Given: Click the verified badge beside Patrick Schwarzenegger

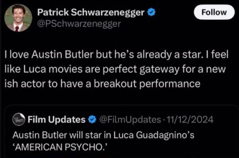Looking at the screenshot, I should coord(151,12).
